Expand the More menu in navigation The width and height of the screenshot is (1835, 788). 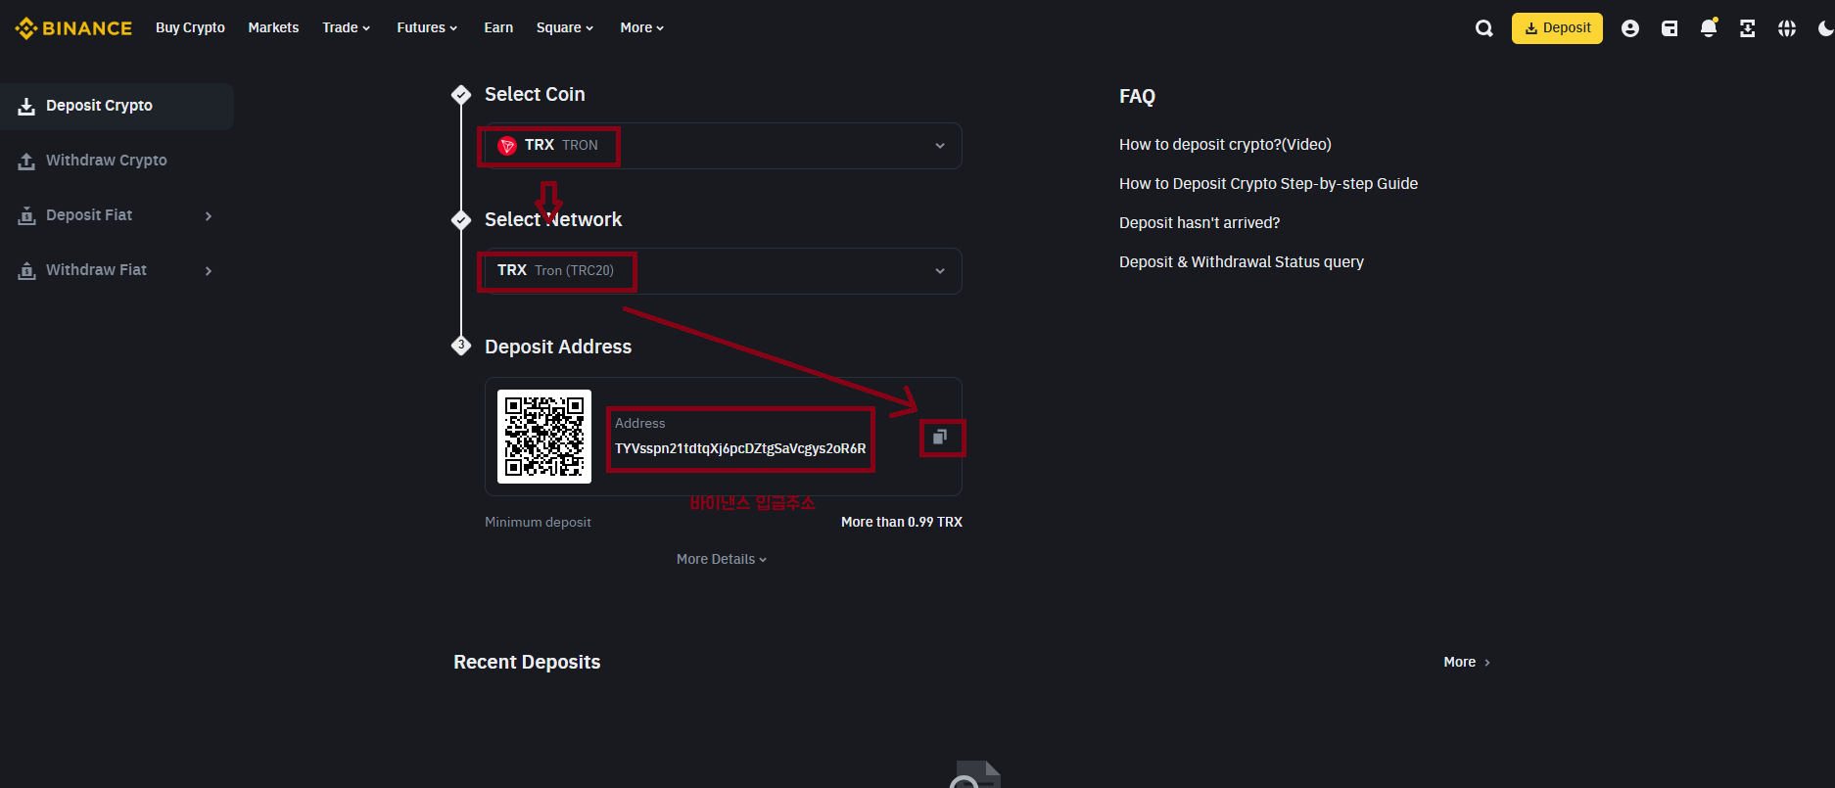[x=642, y=27]
